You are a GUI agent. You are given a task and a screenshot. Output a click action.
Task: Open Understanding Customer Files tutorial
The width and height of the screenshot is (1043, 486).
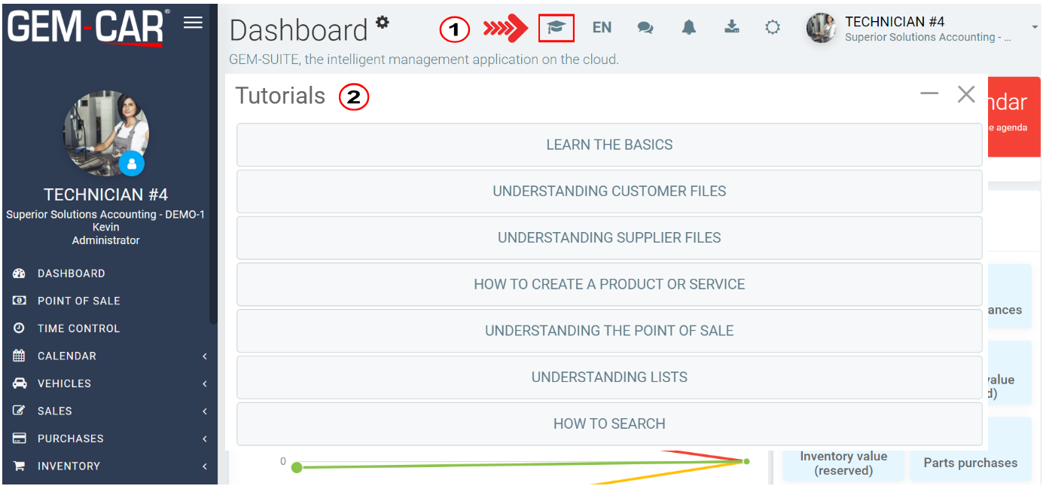[609, 191]
